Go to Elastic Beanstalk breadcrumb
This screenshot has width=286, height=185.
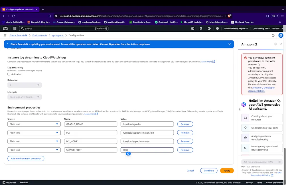(x=18, y=35)
